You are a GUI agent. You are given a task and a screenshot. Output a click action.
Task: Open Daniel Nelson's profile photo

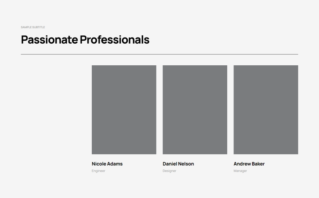[x=195, y=109]
